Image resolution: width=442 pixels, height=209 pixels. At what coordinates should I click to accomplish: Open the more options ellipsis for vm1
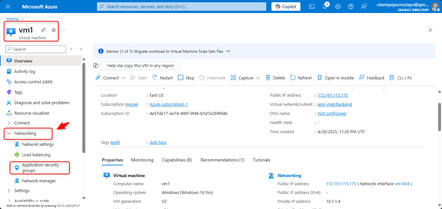[64, 30]
